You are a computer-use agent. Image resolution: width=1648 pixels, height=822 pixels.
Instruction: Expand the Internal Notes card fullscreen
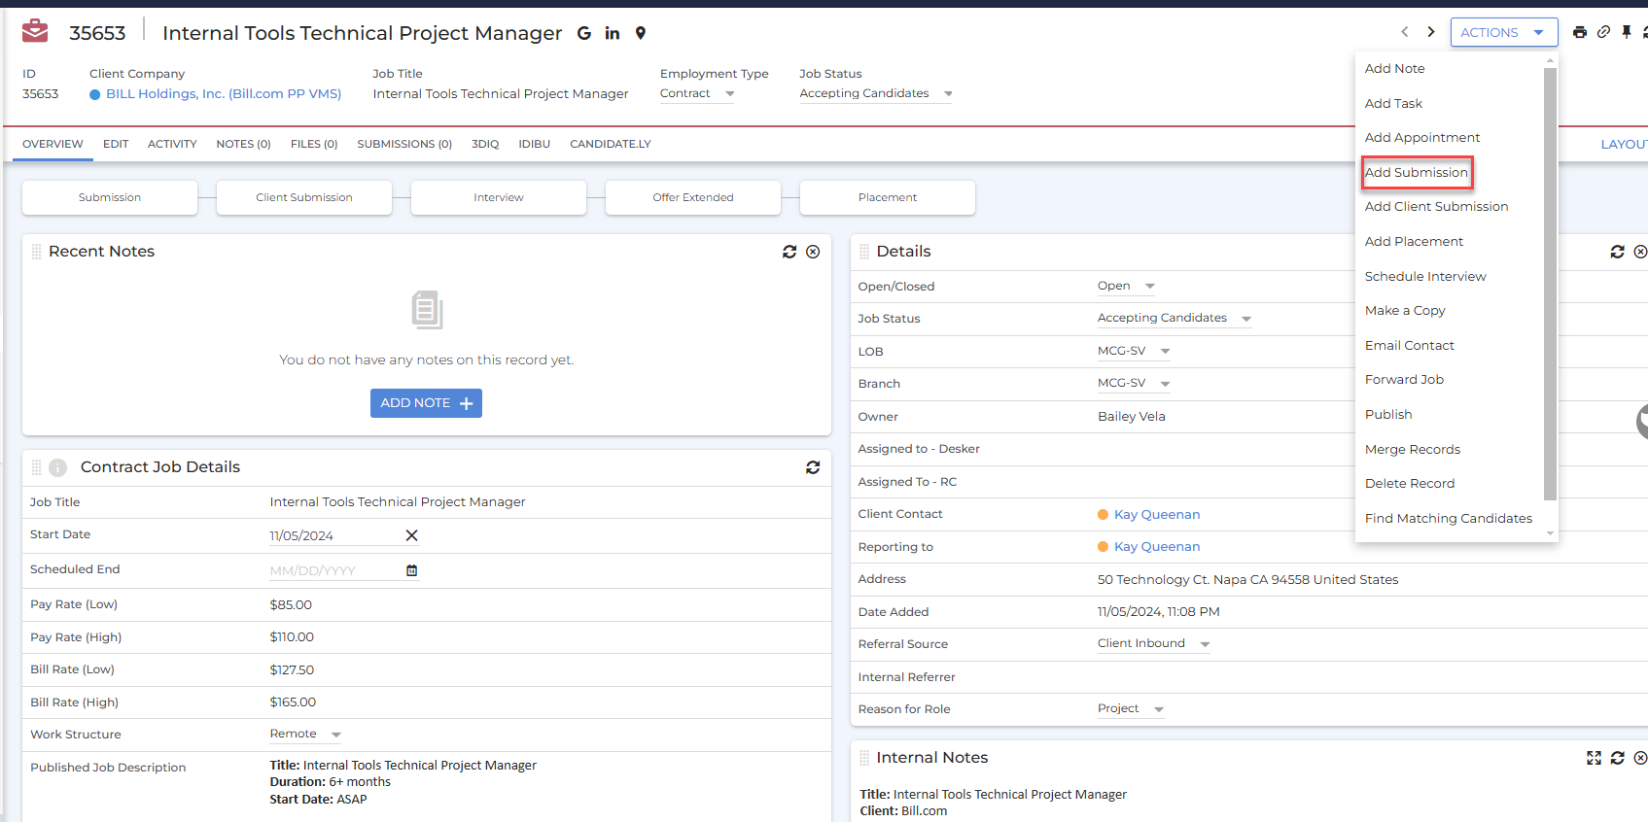tap(1595, 758)
